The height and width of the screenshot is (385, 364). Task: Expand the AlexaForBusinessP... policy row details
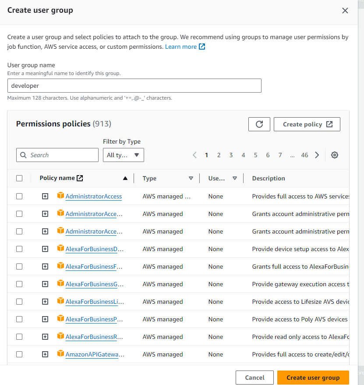(x=45, y=319)
